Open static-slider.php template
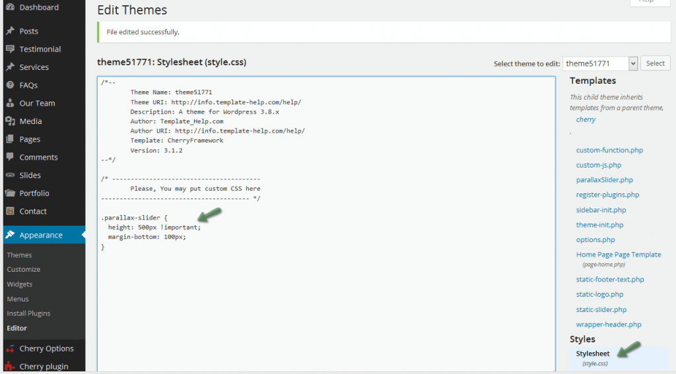 pyautogui.click(x=601, y=310)
